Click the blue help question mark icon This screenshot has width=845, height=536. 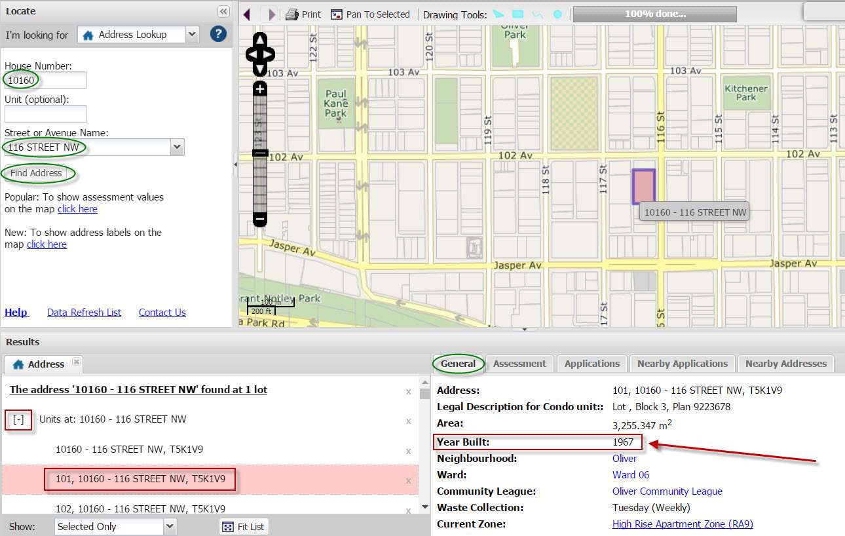(218, 34)
